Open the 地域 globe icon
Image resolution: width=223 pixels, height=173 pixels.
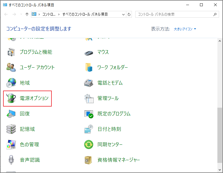[x=11, y=83]
